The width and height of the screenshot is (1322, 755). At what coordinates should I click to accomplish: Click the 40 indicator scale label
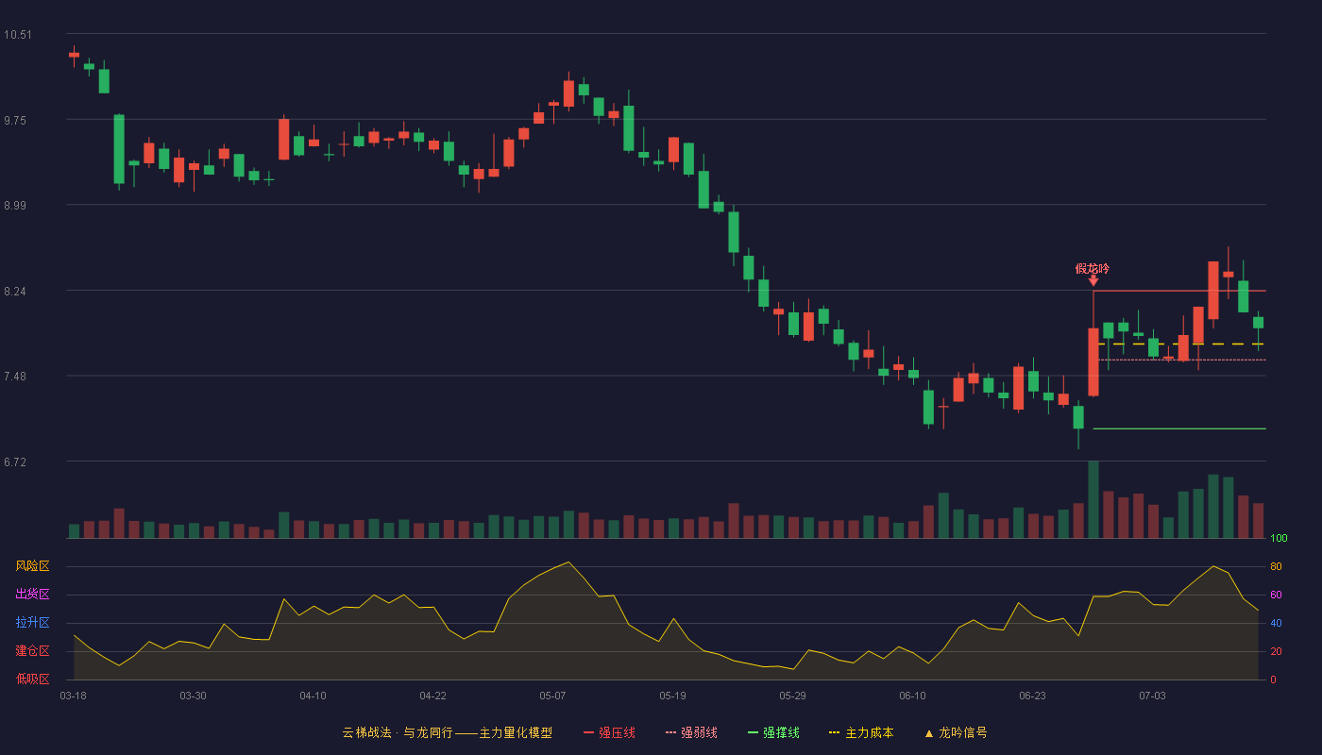[1276, 624]
